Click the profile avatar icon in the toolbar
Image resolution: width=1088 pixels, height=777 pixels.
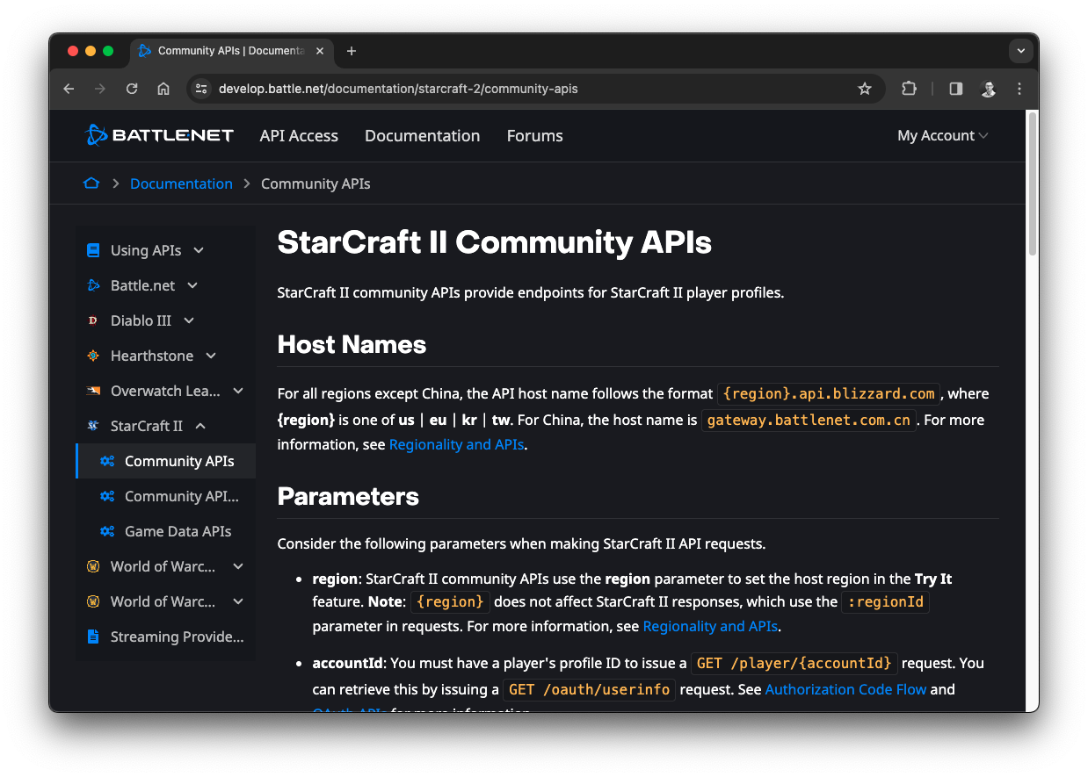988,89
